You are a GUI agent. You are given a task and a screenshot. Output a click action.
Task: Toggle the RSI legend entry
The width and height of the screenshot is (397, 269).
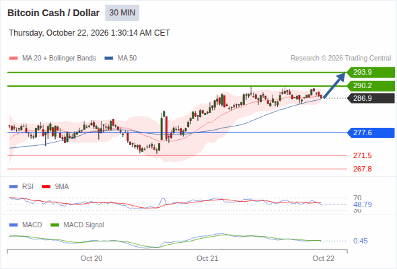22,186
